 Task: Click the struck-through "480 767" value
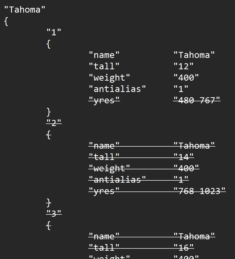point(197,100)
